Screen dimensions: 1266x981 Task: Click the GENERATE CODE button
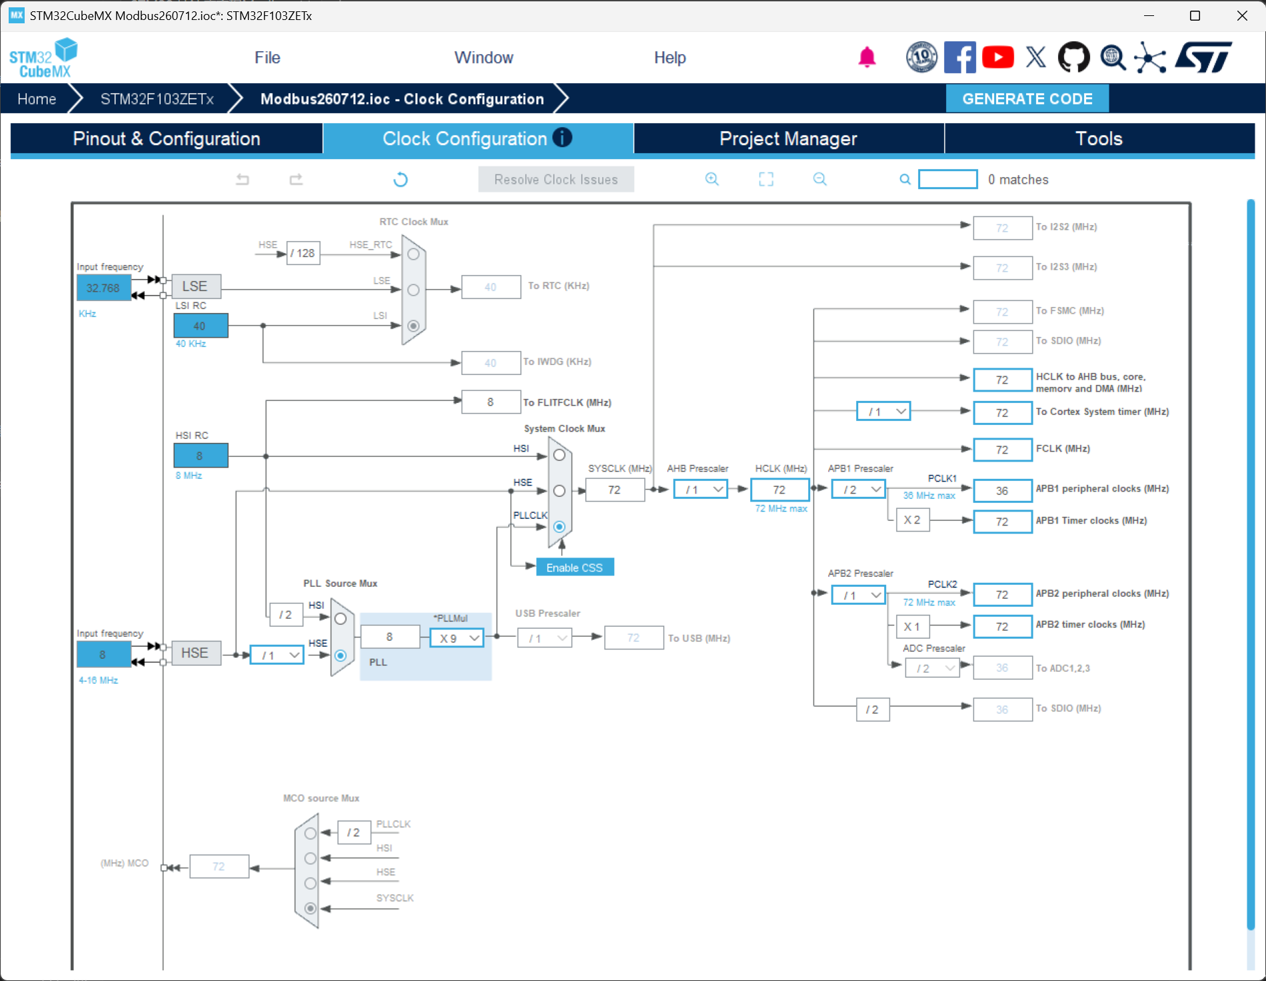pos(1027,99)
